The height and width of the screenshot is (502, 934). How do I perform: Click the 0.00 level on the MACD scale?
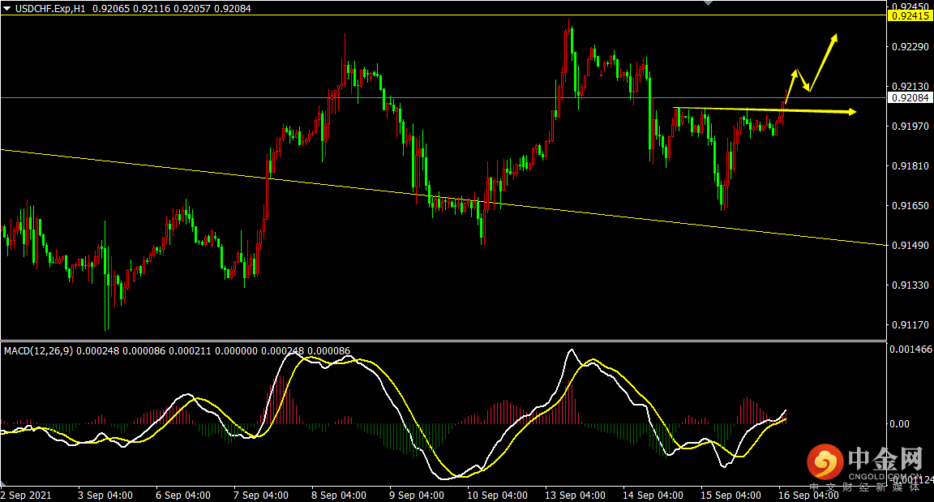click(902, 423)
